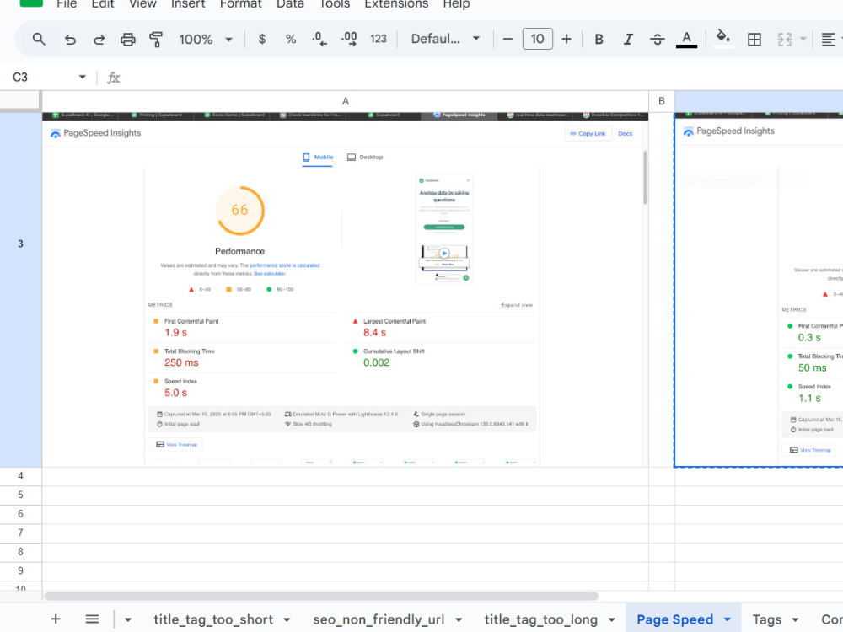
Task: Activate the paint format tool
Action: pos(156,40)
